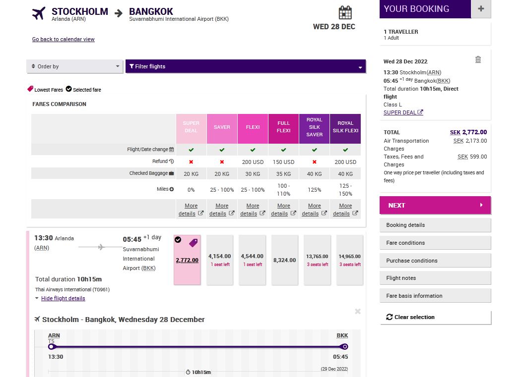Select the 2,772.00 Super Deal fare
The image size is (527, 377).
[x=187, y=260]
